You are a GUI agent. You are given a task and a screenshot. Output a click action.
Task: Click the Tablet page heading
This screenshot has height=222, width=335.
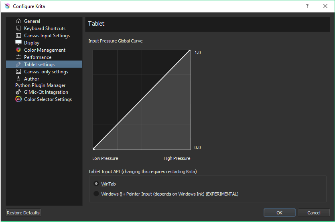point(96,24)
